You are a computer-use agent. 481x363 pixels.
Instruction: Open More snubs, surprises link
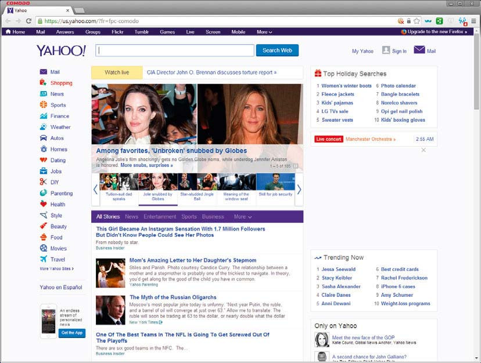tap(146, 165)
